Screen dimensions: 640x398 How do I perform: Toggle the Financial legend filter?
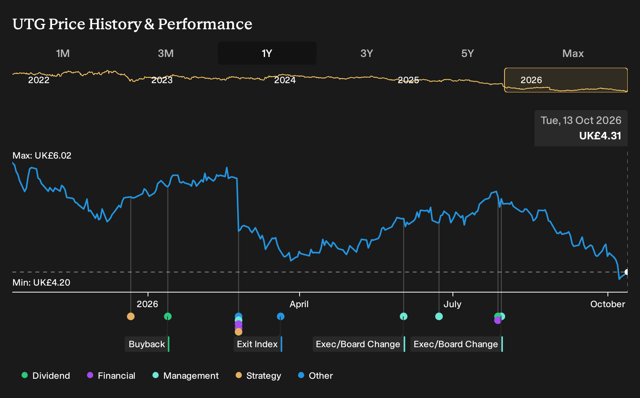click(x=111, y=376)
